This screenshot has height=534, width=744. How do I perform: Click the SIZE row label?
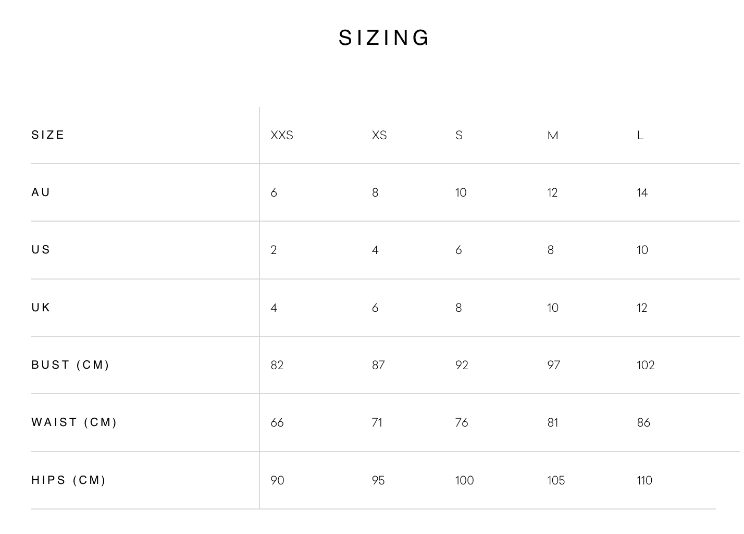(x=48, y=135)
